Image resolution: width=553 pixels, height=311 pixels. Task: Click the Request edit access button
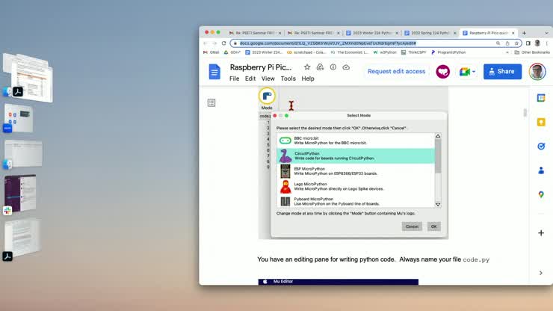(x=396, y=72)
